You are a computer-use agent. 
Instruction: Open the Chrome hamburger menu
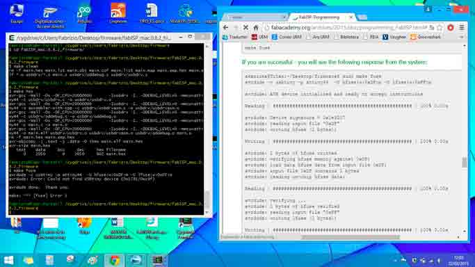(x=462, y=28)
